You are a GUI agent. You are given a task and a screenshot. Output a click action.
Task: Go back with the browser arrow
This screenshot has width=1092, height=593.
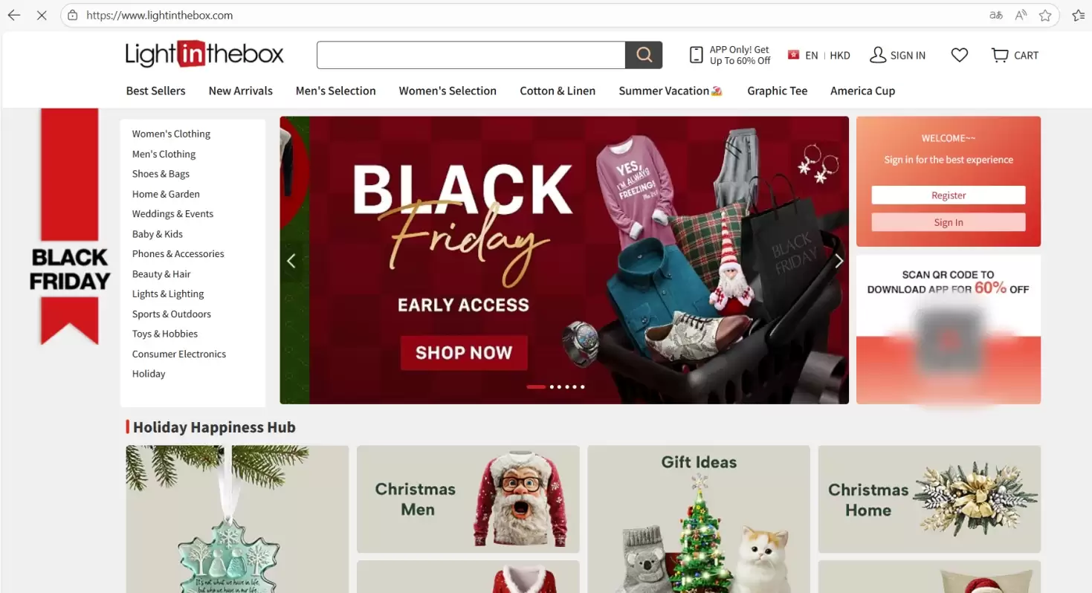pyautogui.click(x=14, y=15)
